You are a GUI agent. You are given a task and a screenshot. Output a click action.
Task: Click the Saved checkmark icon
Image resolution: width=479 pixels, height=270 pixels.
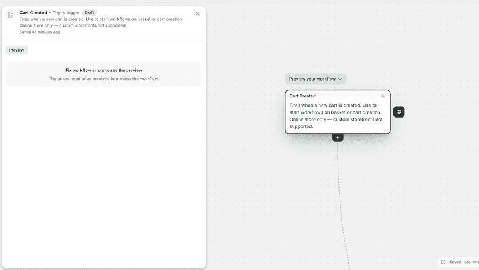coord(443,262)
